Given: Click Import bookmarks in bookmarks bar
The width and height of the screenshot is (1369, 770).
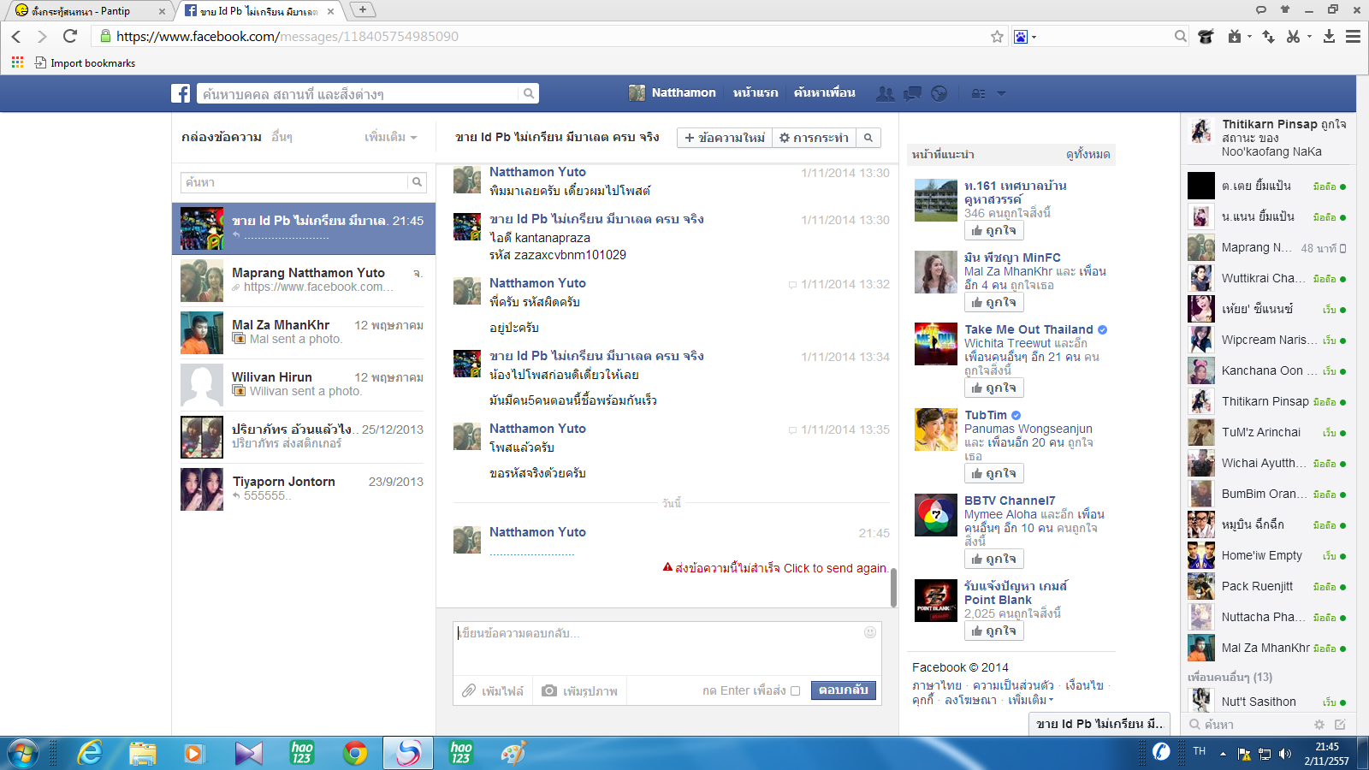Looking at the screenshot, I should pos(85,62).
